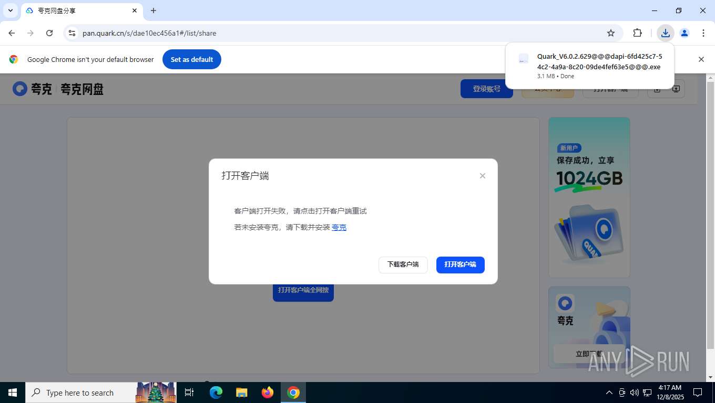
Task: Click the Chrome taskbar icon
Action: pos(293,393)
